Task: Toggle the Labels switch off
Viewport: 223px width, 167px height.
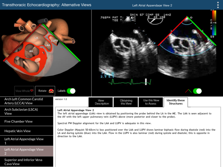Action: click(x=71, y=91)
